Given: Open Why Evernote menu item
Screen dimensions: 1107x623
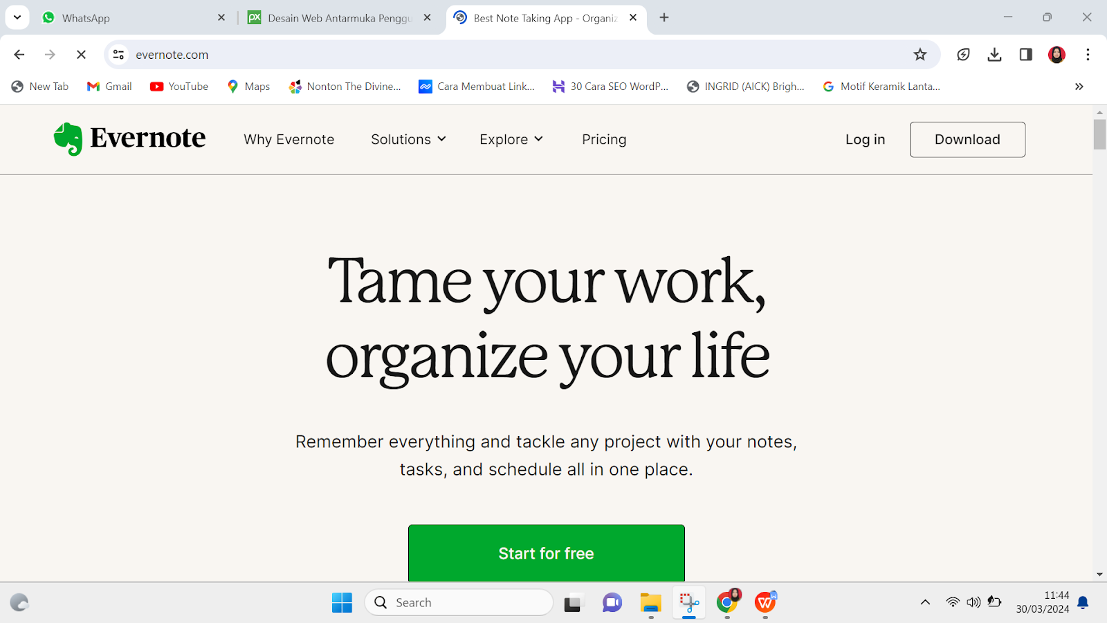Looking at the screenshot, I should coord(289,140).
